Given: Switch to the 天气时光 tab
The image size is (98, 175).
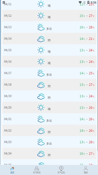Looking at the screenshot, I should 37,170.
